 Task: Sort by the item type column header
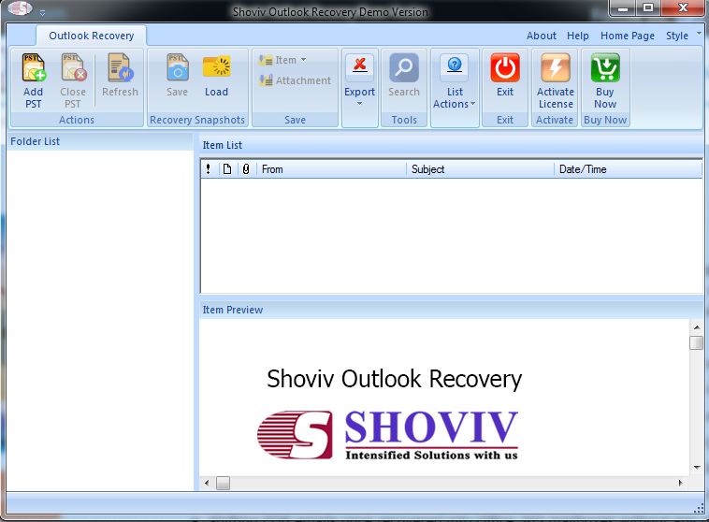click(x=227, y=169)
